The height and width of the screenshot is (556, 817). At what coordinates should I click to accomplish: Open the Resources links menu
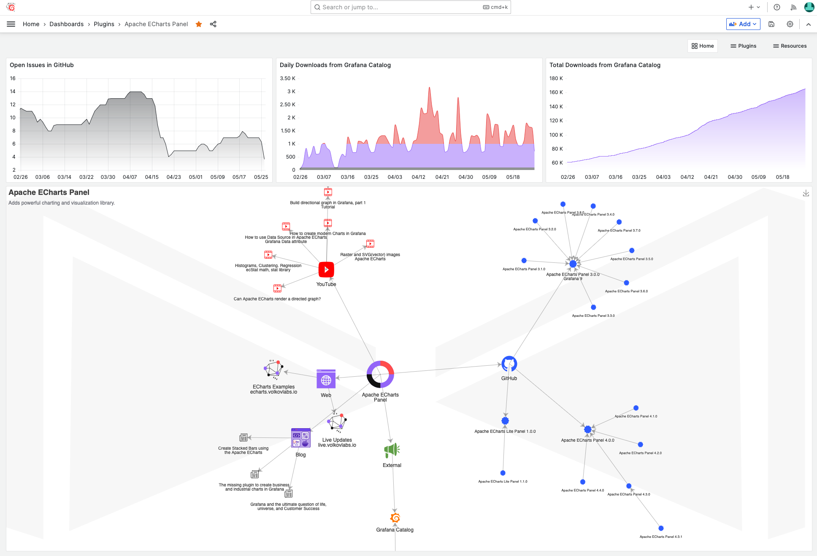tap(790, 46)
